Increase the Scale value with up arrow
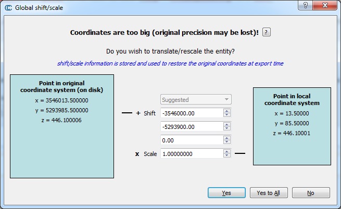The image size is (341, 209). [x=227, y=151]
